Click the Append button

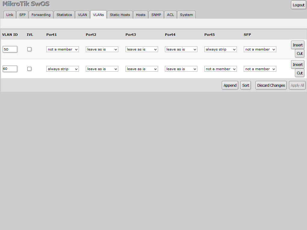pyautogui.click(x=230, y=85)
